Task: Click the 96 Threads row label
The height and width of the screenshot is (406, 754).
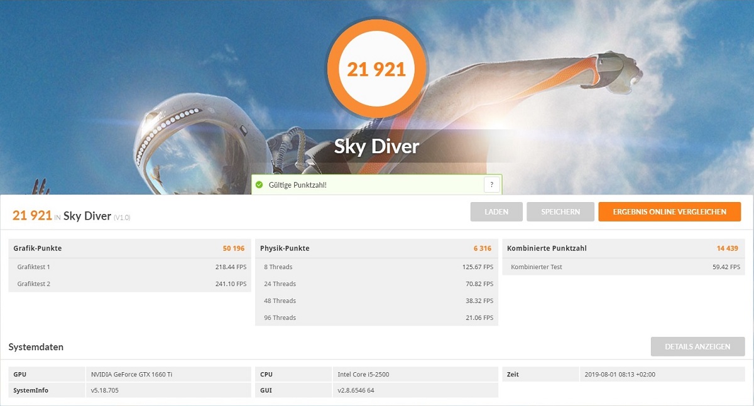Action: click(280, 318)
